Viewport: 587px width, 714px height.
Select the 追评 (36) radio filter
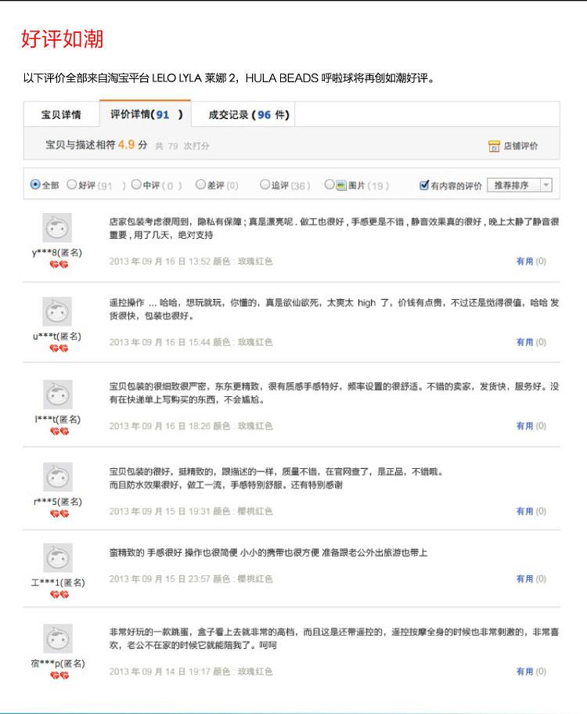click(x=265, y=186)
